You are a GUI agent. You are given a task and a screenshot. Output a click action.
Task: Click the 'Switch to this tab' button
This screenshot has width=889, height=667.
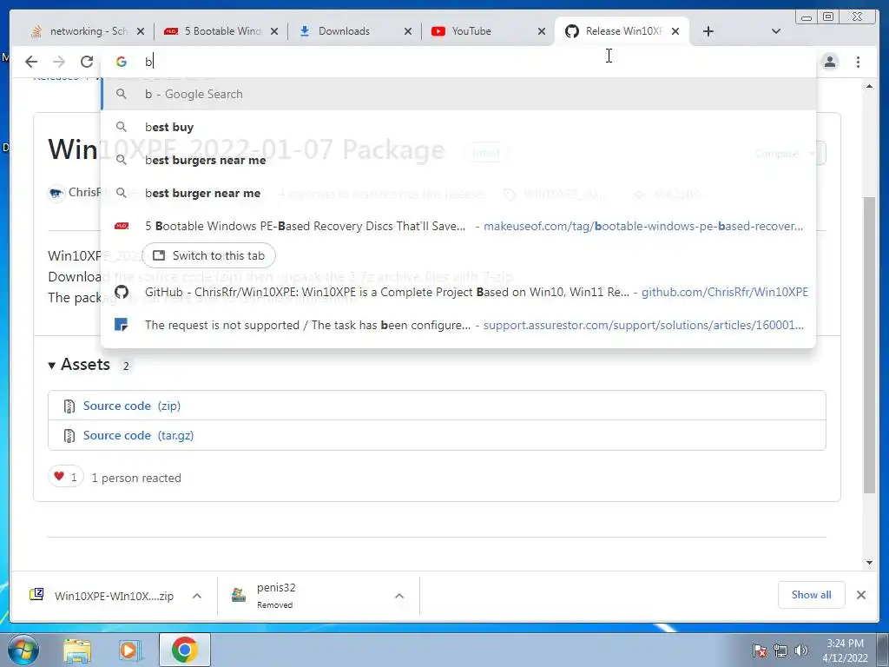[208, 256]
